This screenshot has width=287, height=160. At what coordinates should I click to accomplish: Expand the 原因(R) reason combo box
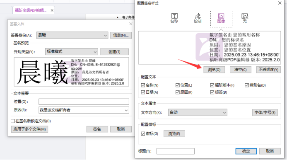tap(126, 110)
